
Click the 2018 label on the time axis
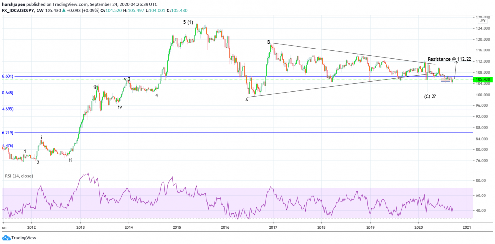(322, 227)
